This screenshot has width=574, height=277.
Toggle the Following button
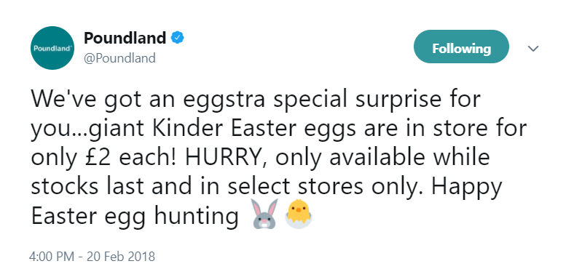click(461, 47)
